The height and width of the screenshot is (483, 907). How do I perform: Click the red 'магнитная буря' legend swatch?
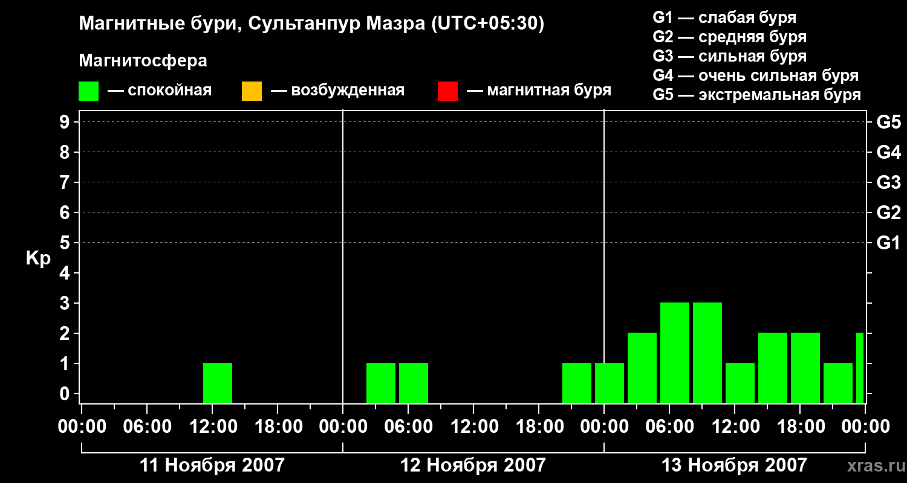(447, 91)
